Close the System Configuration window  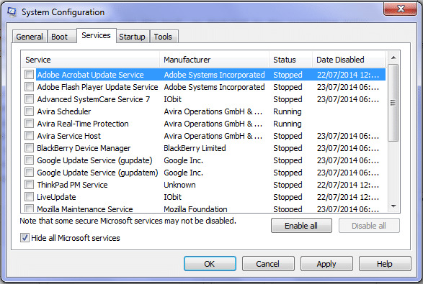(401, 9)
